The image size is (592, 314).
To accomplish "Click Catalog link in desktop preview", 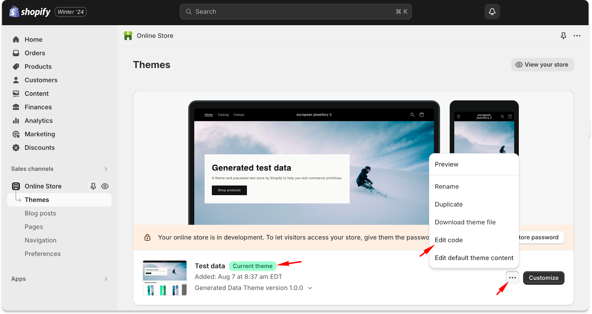I will 223,115.
